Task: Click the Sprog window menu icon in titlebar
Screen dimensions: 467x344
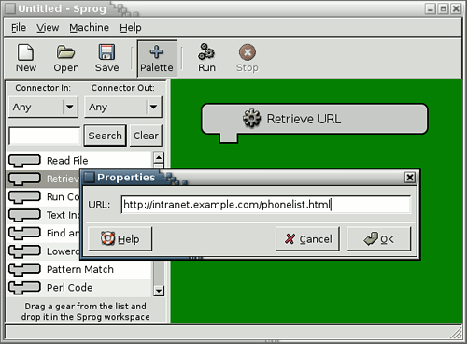Action: click(10, 8)
